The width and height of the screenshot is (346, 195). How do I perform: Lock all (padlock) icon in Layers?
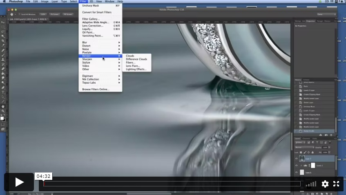tap(313, 152)
